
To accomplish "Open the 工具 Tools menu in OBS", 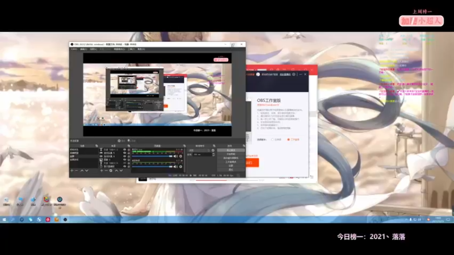I will (131, 49).
